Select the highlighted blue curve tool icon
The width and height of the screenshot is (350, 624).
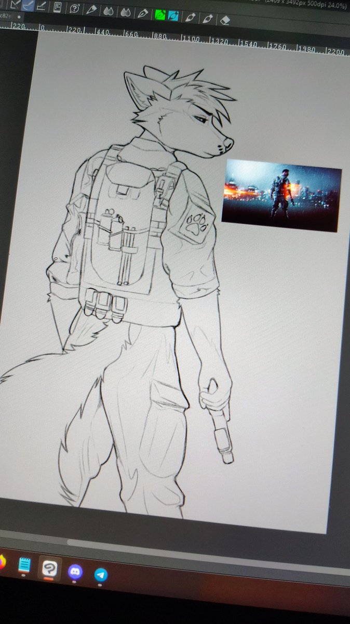click(28, 5)
